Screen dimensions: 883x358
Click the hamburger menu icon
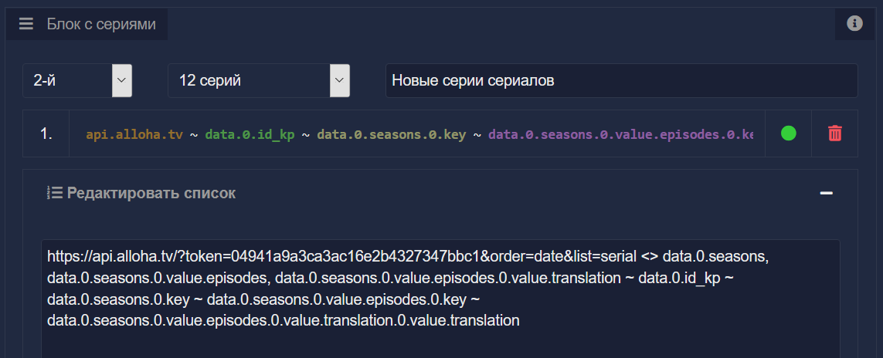click(26, 24)
